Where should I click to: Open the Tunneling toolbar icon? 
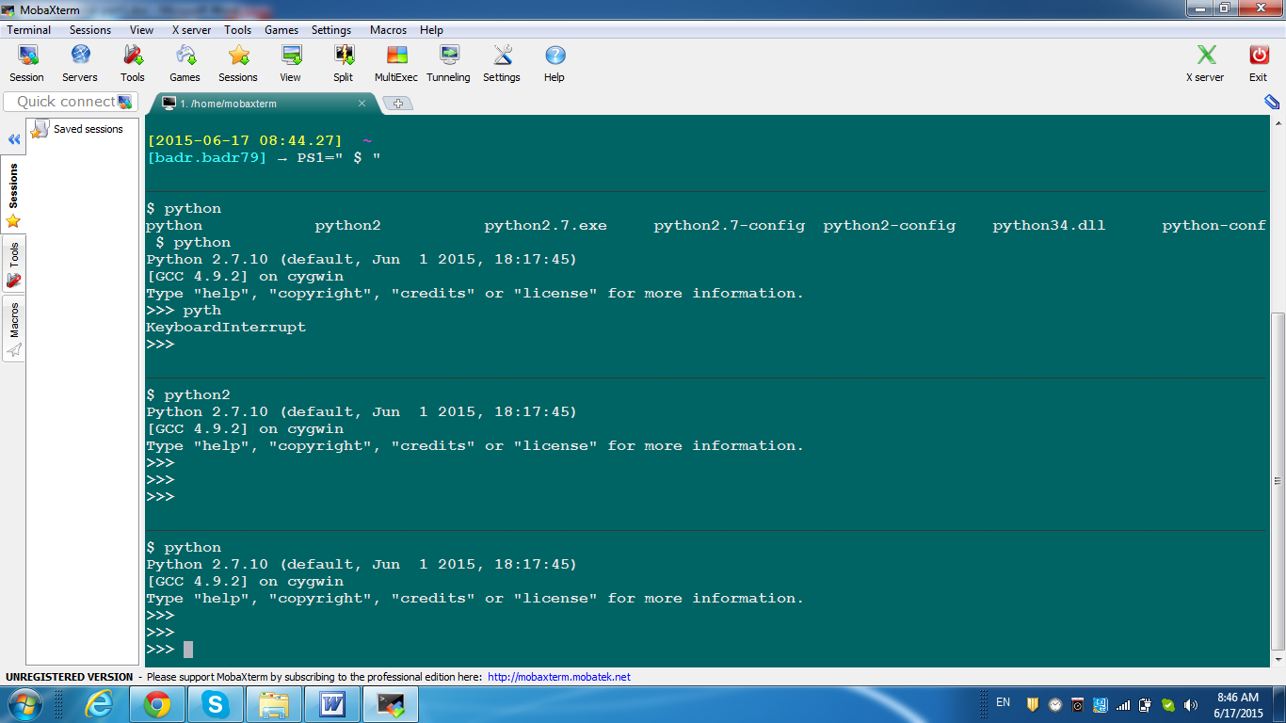(x=448, y=63)
